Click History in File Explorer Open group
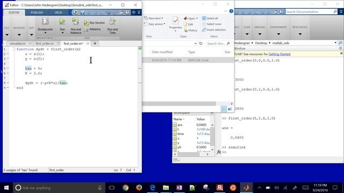This screenshot has width=344, height=193. [x=191, y=31]
